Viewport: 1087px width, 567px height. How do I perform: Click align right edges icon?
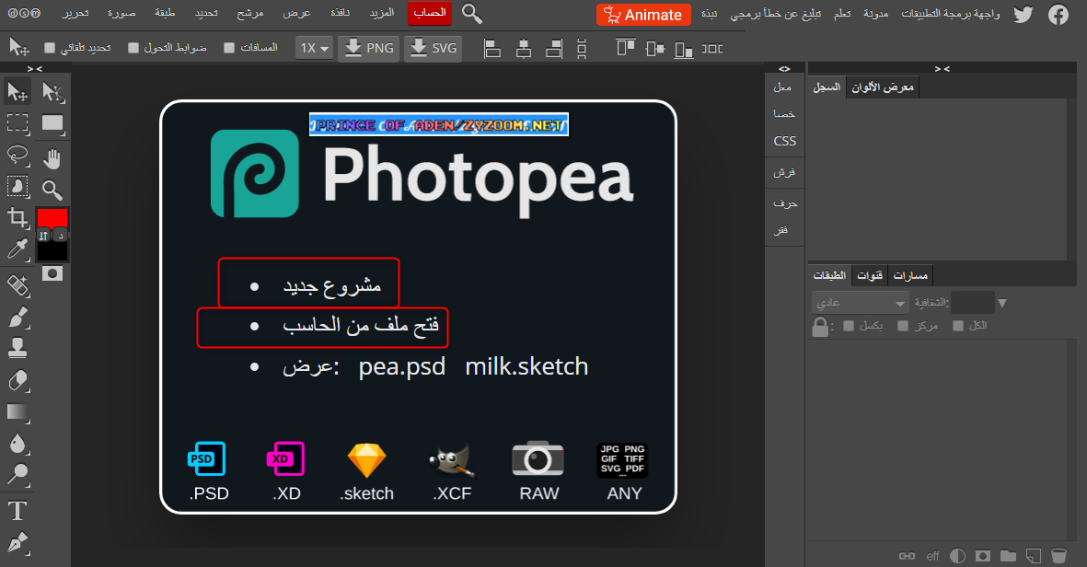tap(554, 49)
